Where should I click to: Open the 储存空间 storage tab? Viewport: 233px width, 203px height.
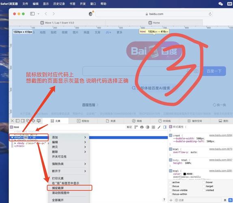(x=194, y=121)
